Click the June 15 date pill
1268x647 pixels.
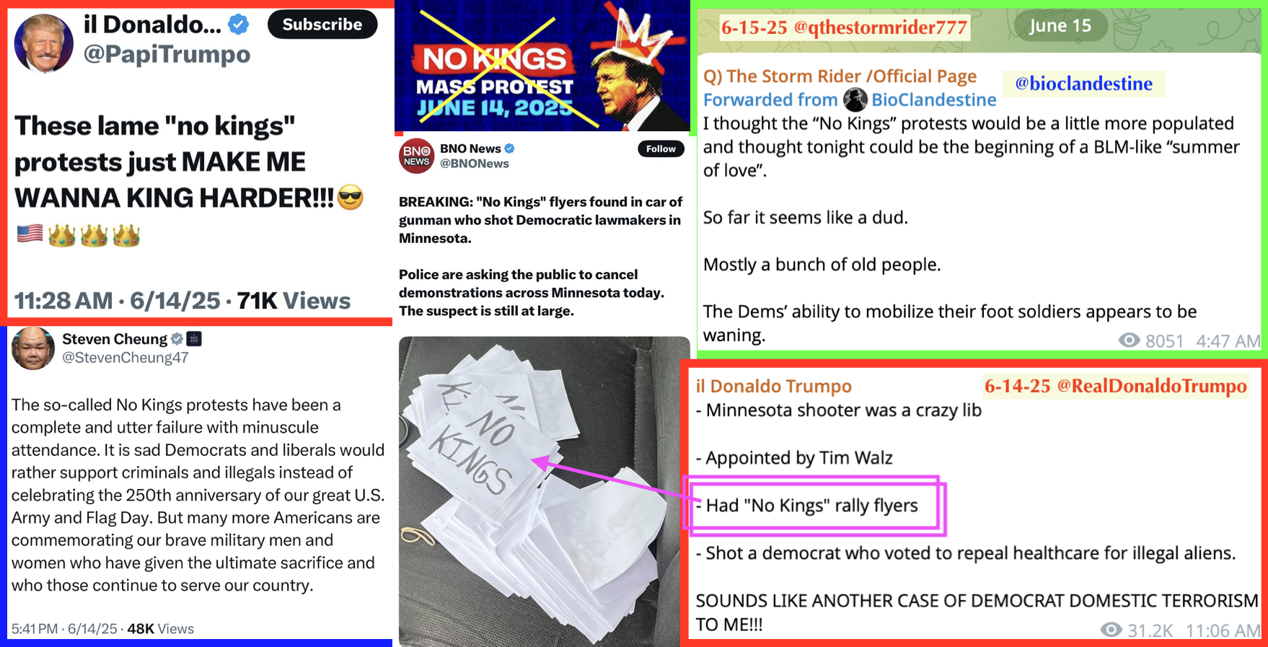click(x=1060, y=25)
